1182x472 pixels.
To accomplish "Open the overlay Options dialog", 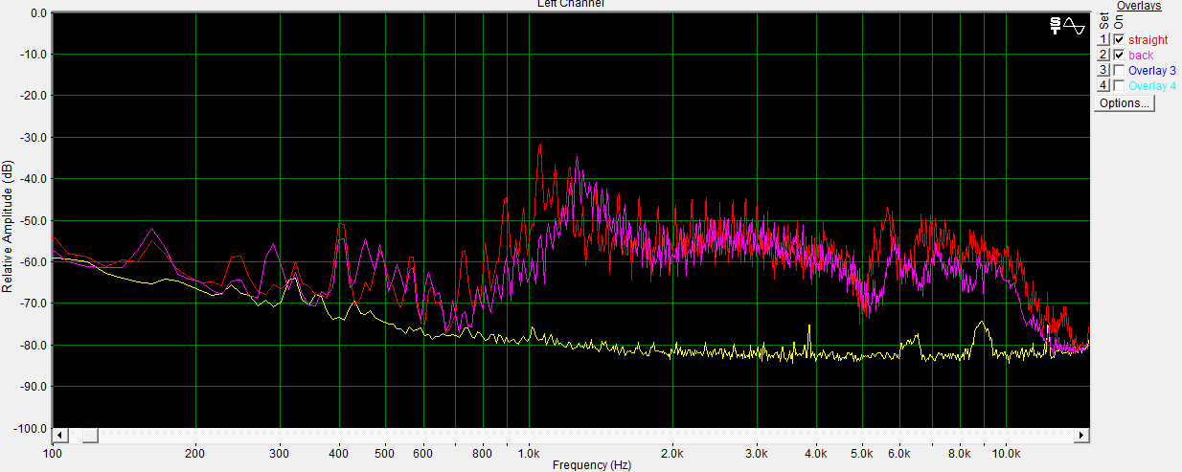I will pos(1125,102).
